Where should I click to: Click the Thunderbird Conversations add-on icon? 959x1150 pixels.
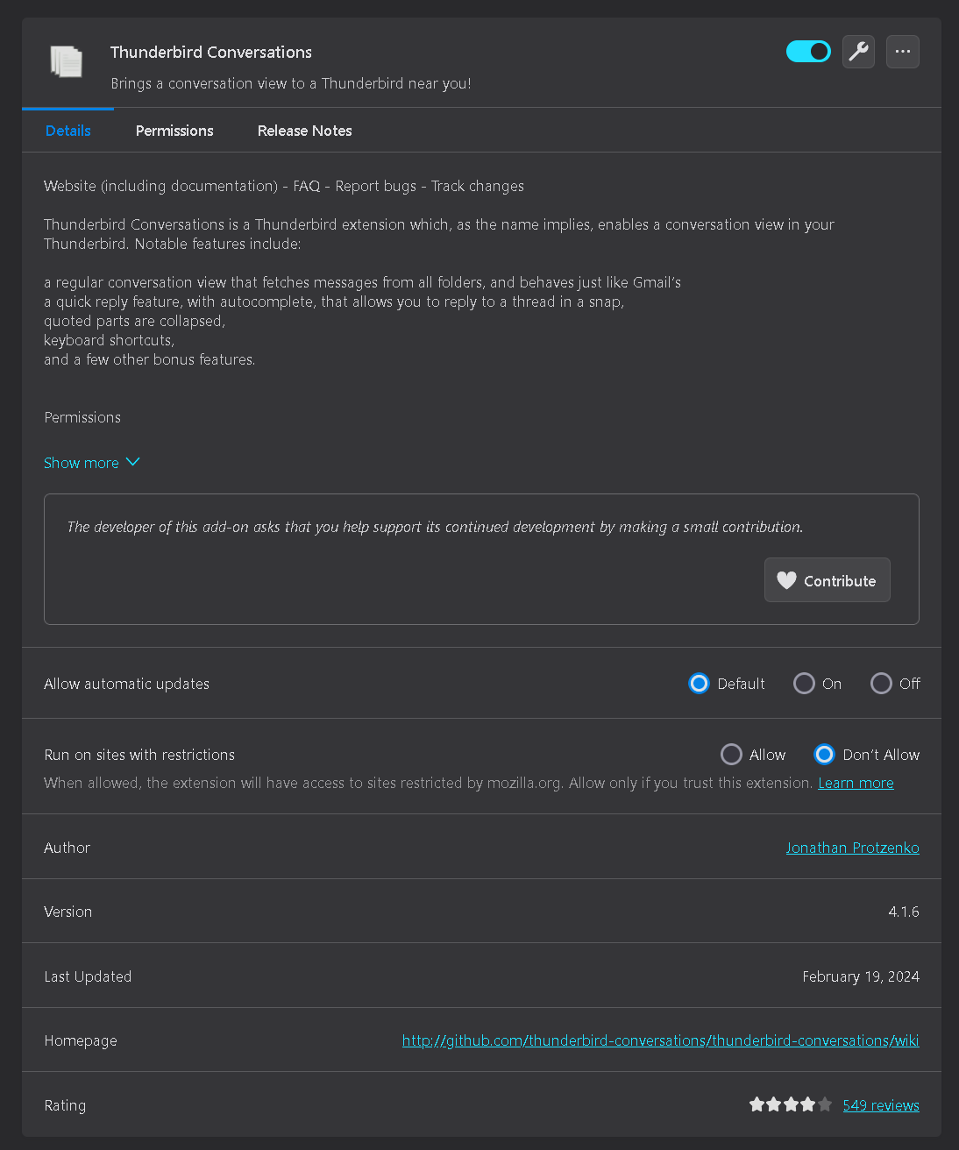point(67,62)
